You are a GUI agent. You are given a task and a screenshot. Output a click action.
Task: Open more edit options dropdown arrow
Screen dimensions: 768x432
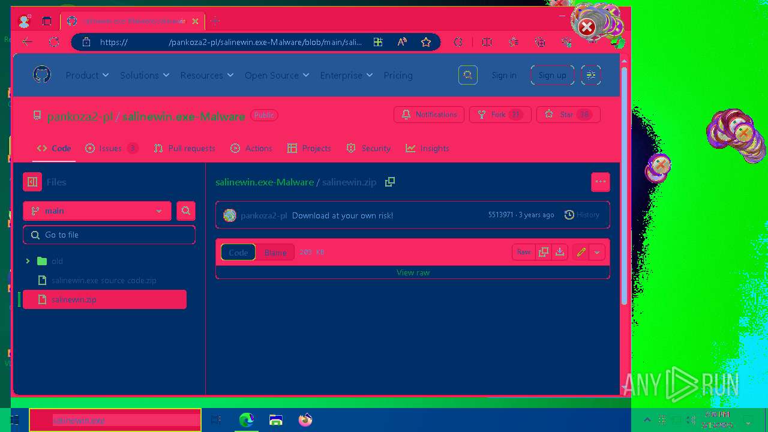tap(597, 253)
